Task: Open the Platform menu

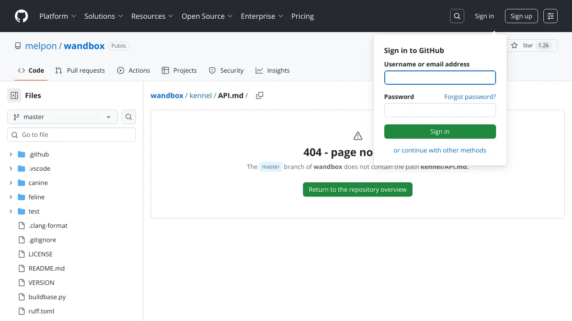Action: (x=58, y=16)
